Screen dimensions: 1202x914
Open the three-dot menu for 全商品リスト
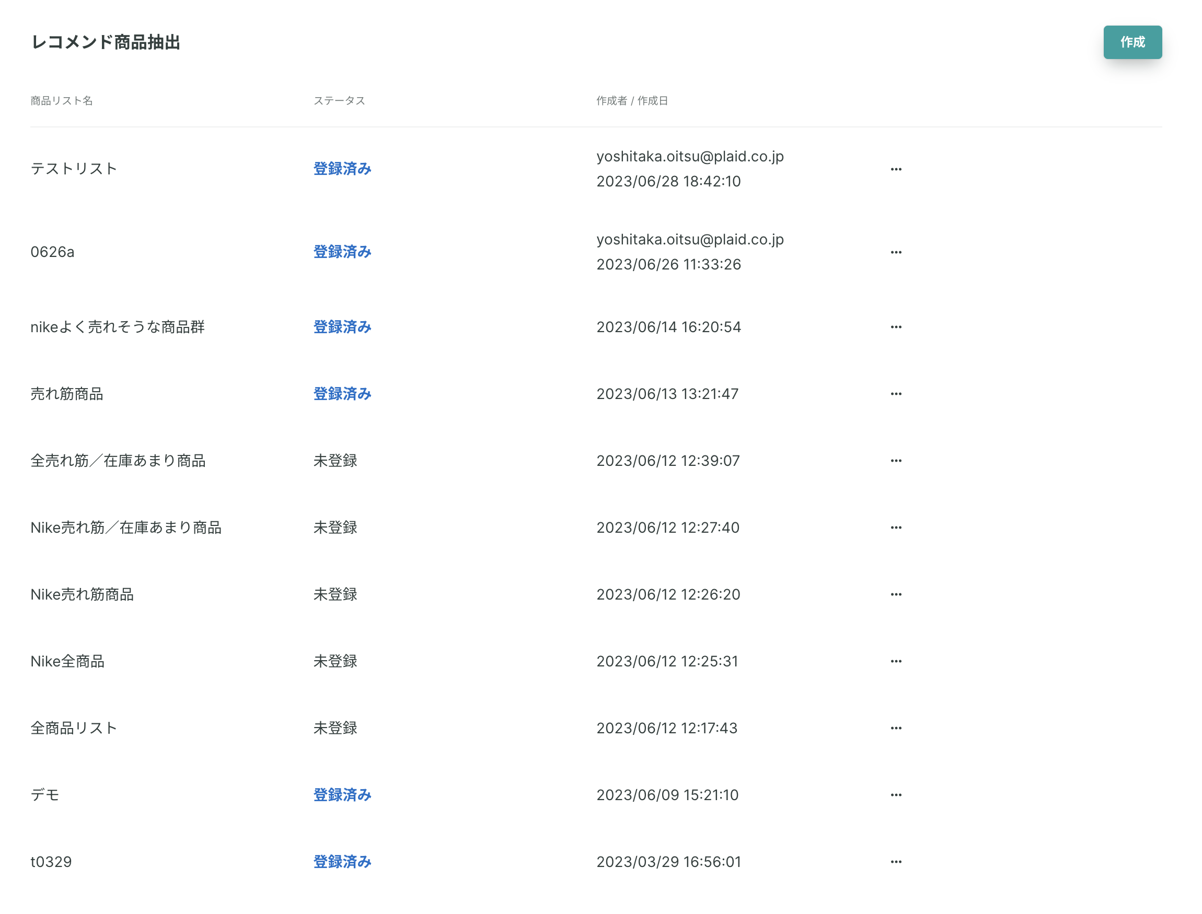click(x=896, y=728)
